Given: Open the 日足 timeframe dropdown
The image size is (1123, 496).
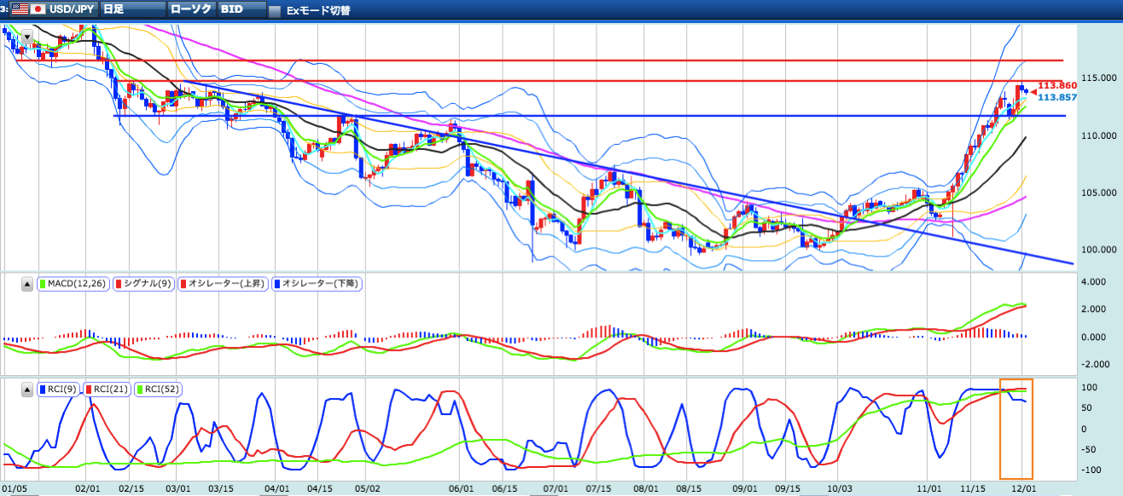Looking at the screenshot, I should coord(131,9).
